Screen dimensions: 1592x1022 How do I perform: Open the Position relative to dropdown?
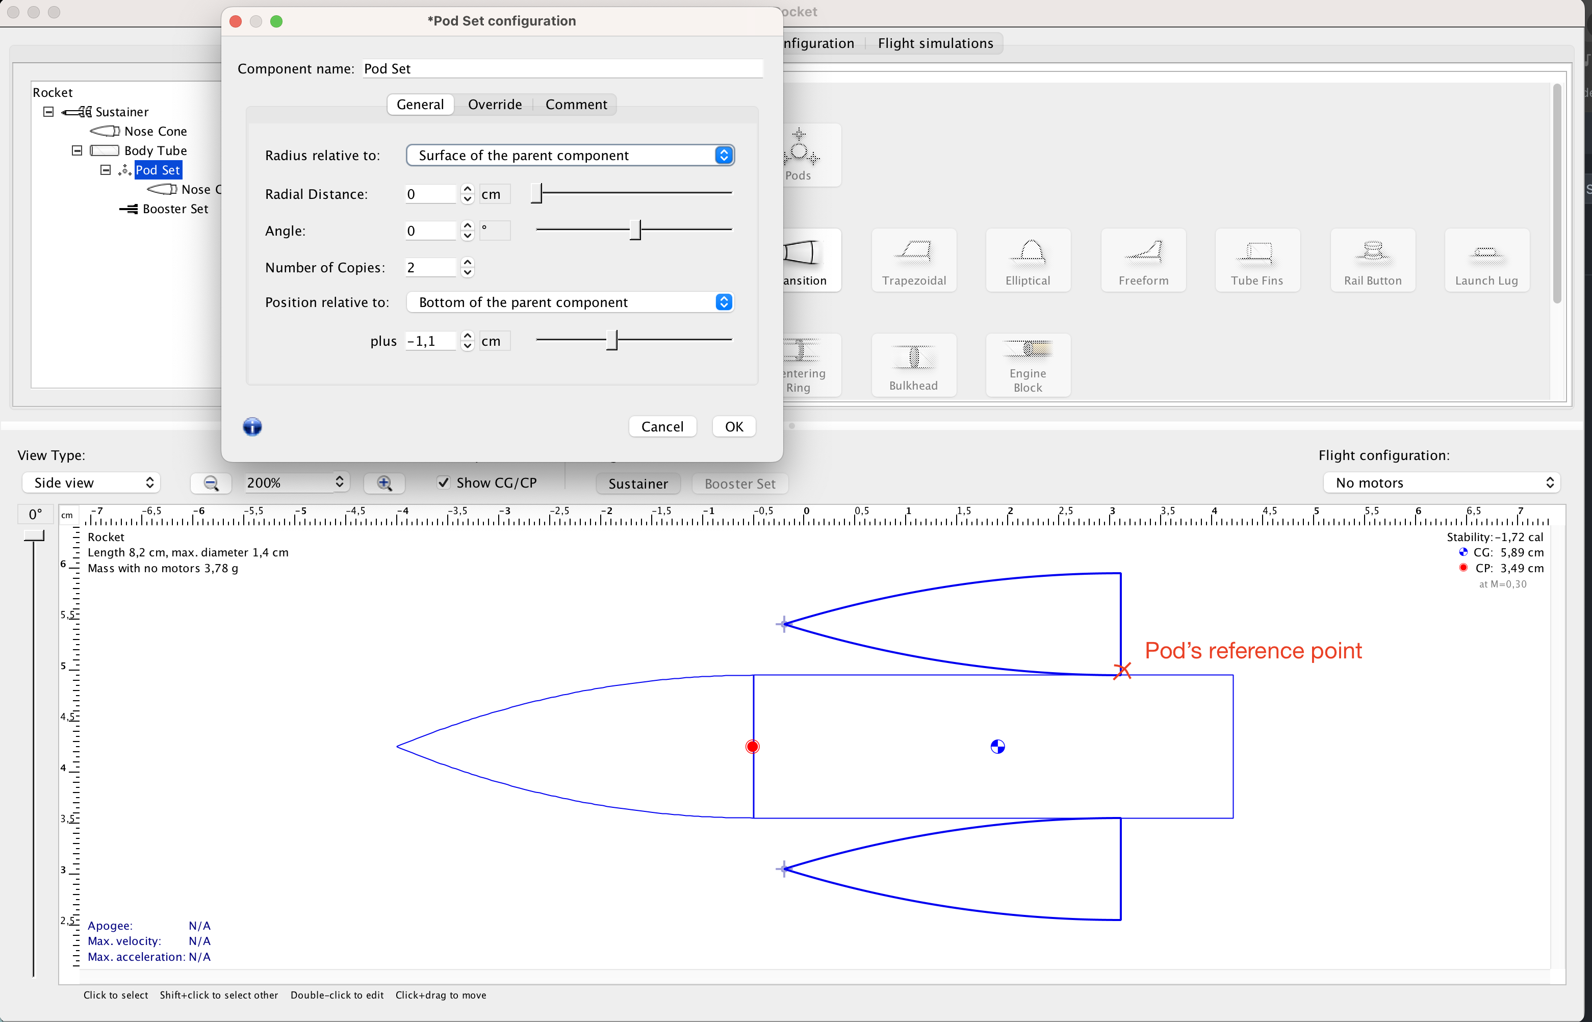[x=570, y=302]
